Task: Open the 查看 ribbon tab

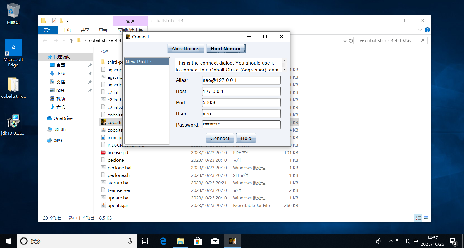Action: click(103, 30)
